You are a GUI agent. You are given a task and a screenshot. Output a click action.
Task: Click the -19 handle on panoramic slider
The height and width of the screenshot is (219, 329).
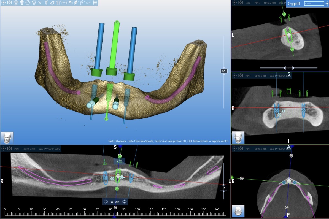[223, 188]
